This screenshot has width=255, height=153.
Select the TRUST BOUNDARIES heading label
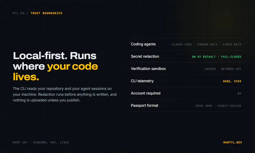46,13
